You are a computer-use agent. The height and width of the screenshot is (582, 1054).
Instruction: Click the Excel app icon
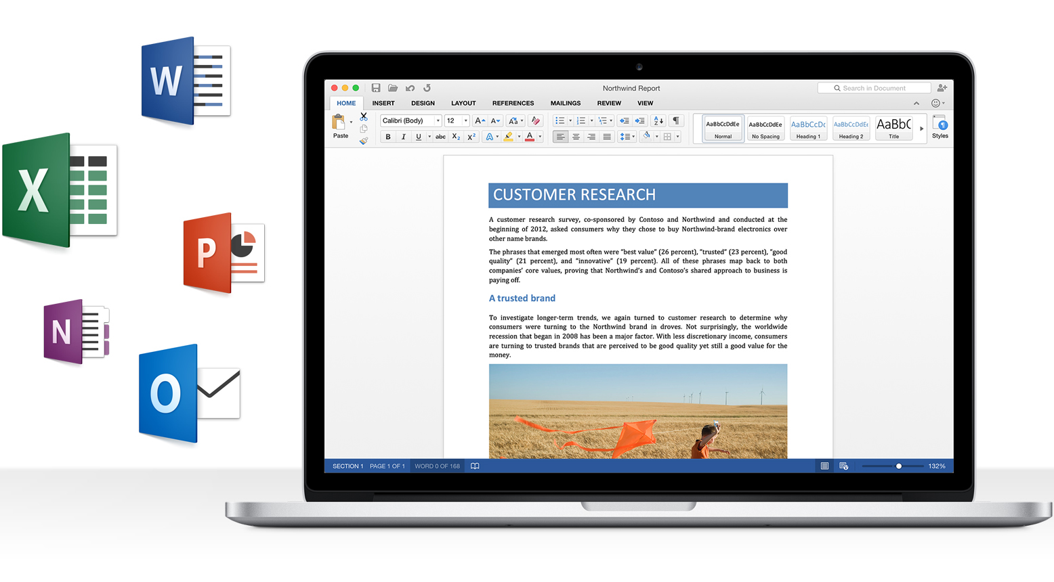[60, 190]
